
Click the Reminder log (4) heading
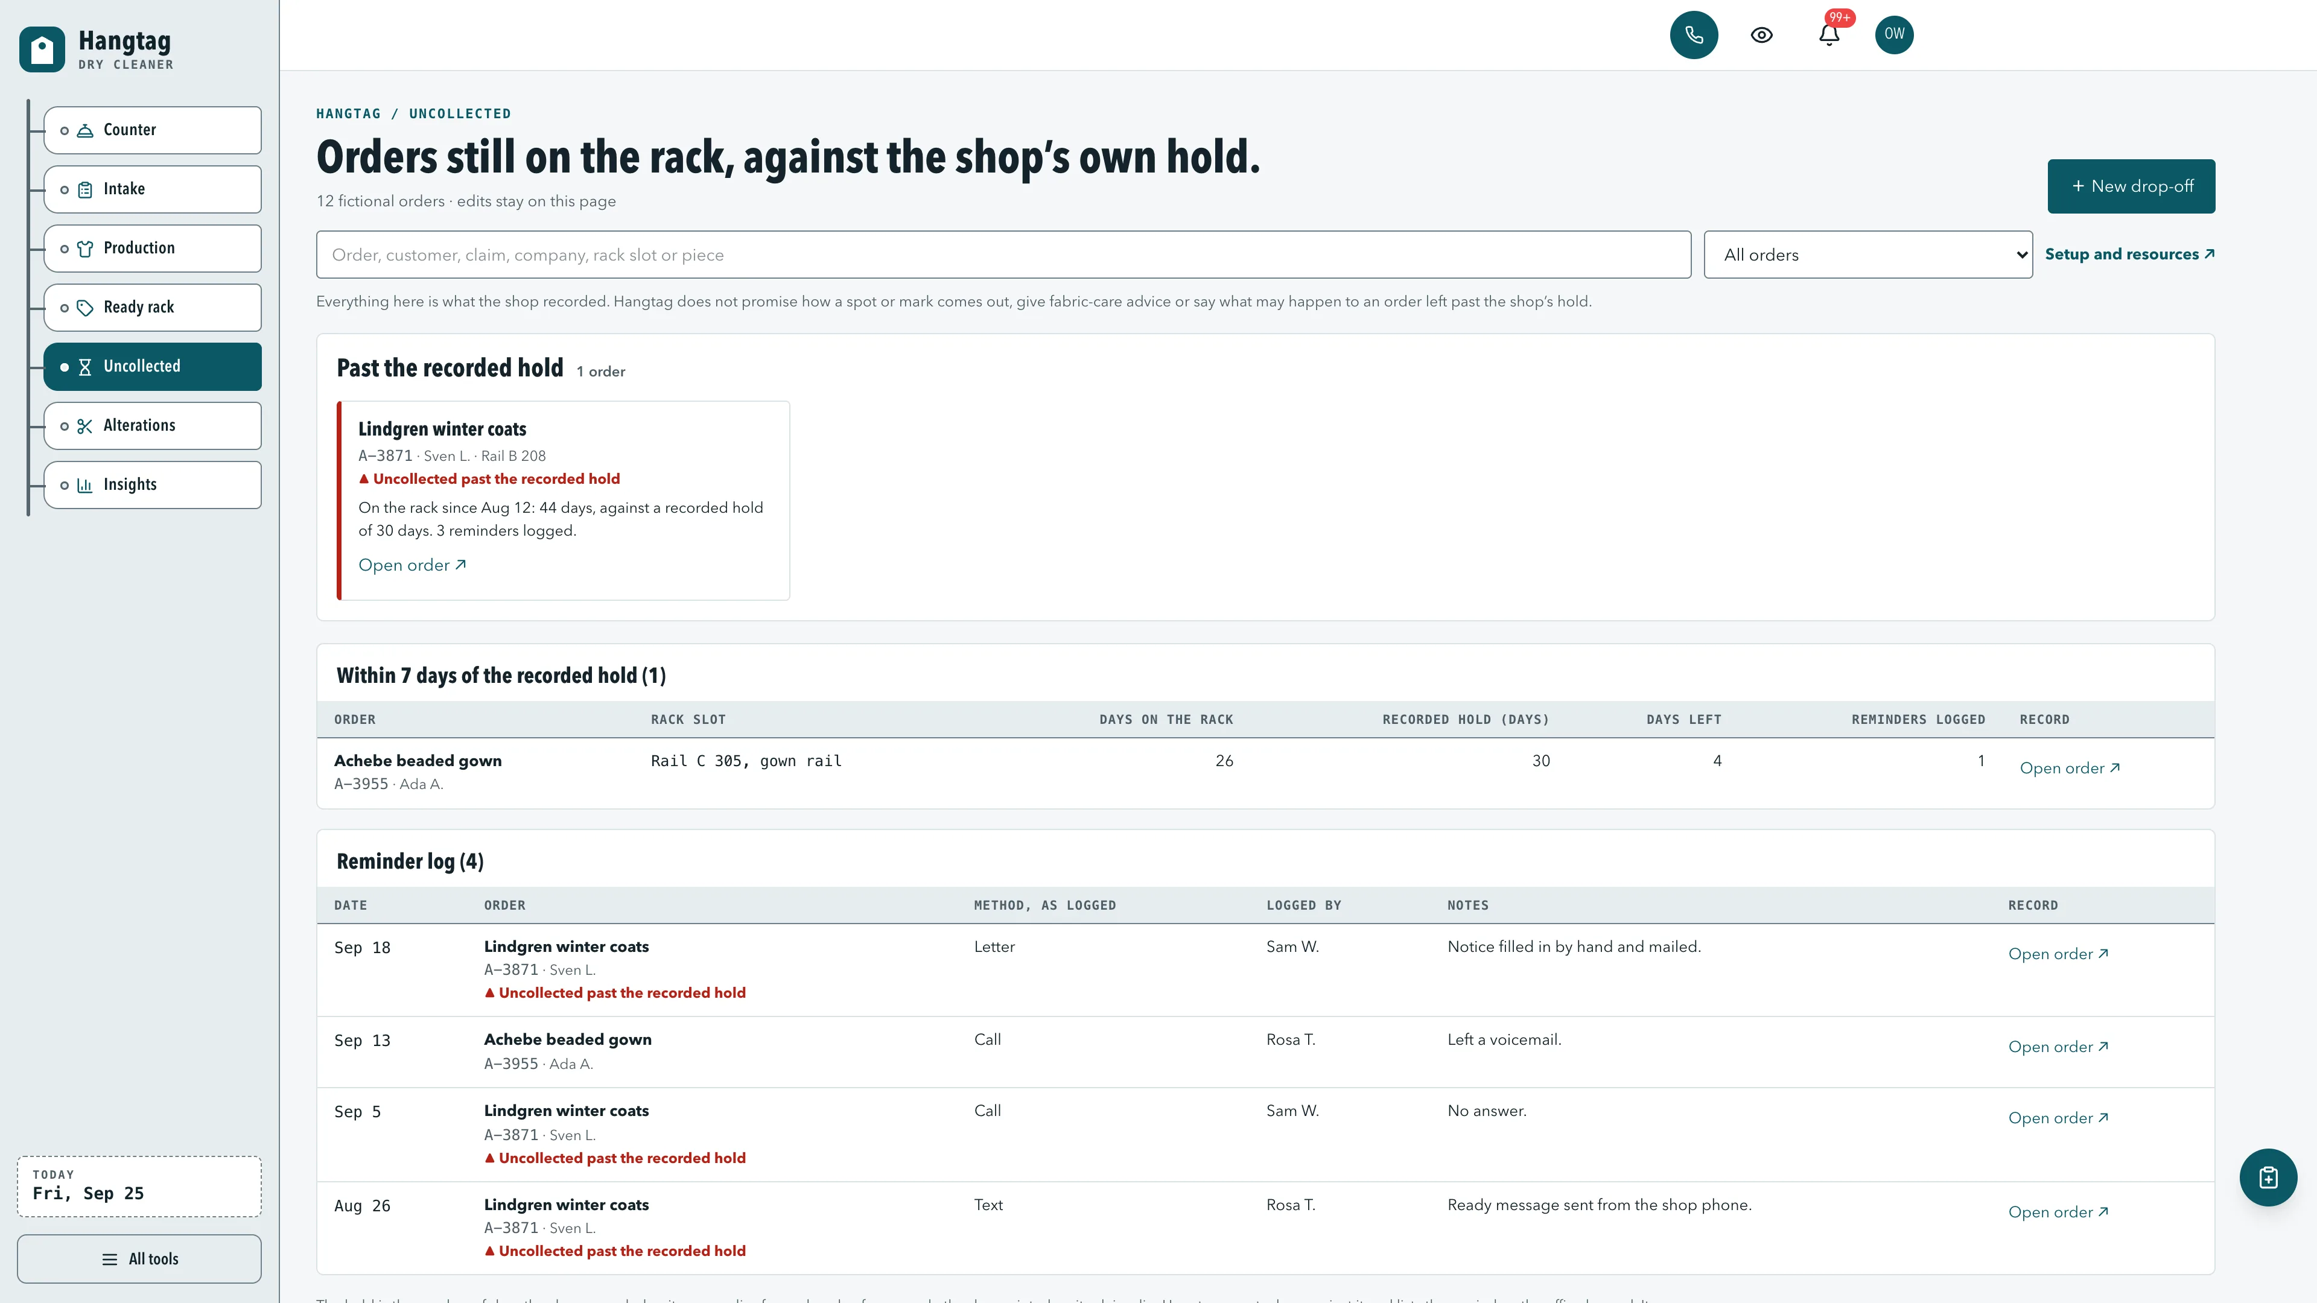point(410,861)
